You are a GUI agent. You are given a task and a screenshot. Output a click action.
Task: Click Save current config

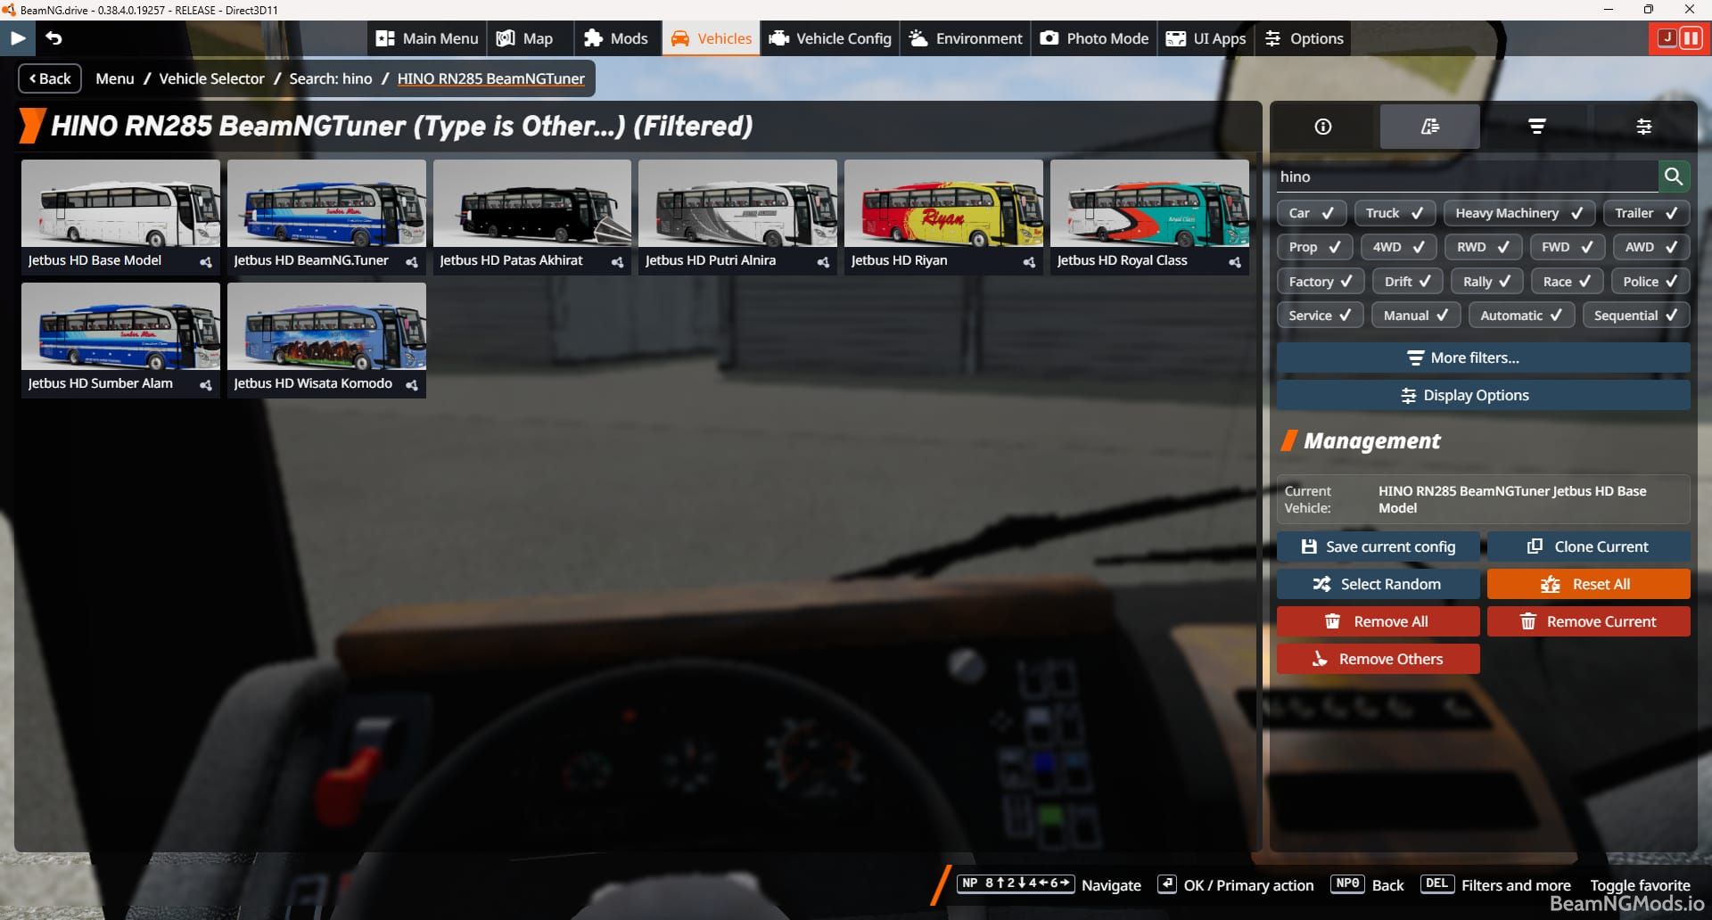(1378, 546)
